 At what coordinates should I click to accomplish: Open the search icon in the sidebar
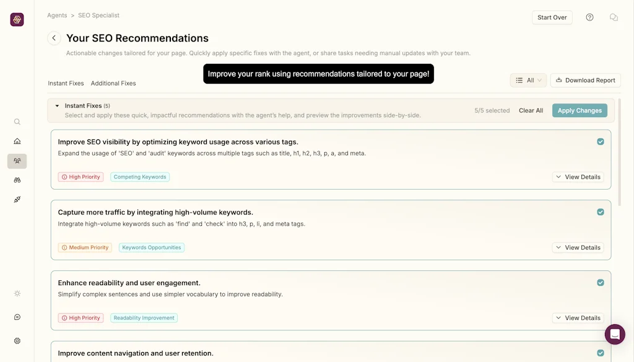coord(17,122)
